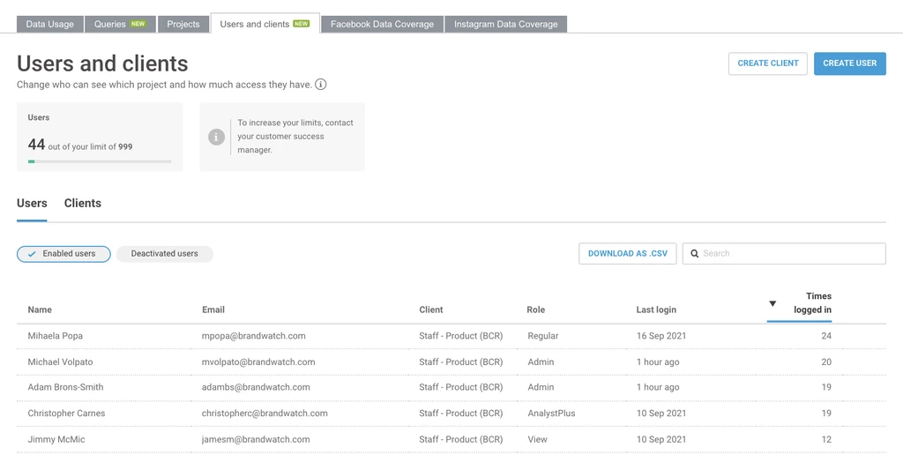Open Instagram Data Coverage tab

click(505, 24)
